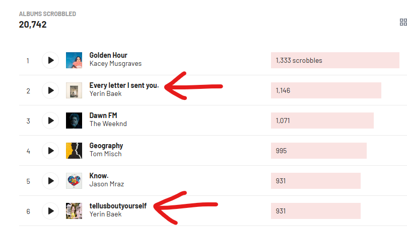Open Jason Mraz artist link
This screenshot has height=228, width=407.
(106, 184)
